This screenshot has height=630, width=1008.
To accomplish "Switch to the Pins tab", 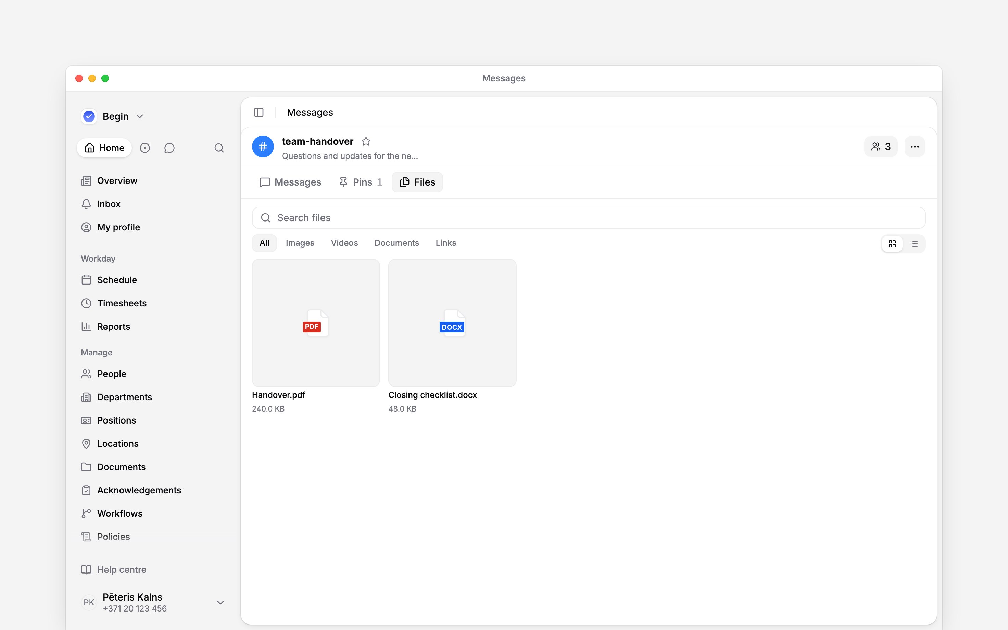I will click(x=361, y=182).
